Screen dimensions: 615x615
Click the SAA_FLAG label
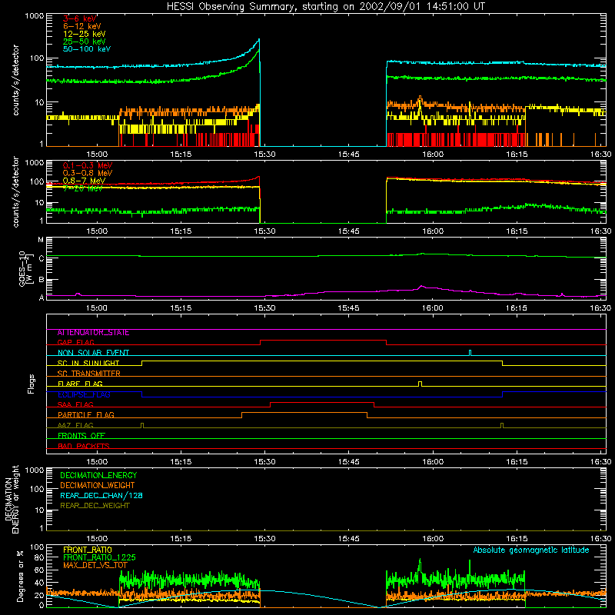pos(75,404)
